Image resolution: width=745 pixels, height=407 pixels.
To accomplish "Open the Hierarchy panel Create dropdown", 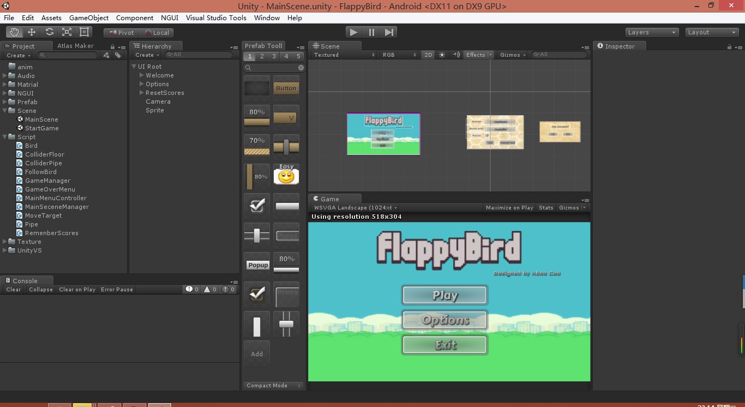I will point(147,55).
